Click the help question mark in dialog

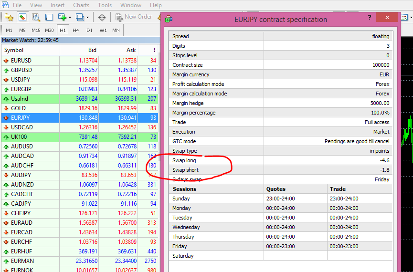pyautogui.click(x=370, y=18)
